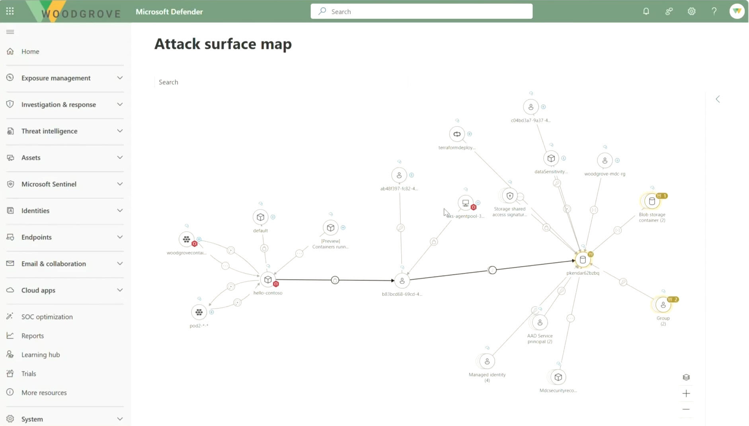Select the aks-agentpool virtual machine node
Viewport: 749px width, 426px height.
coord(465,203)
